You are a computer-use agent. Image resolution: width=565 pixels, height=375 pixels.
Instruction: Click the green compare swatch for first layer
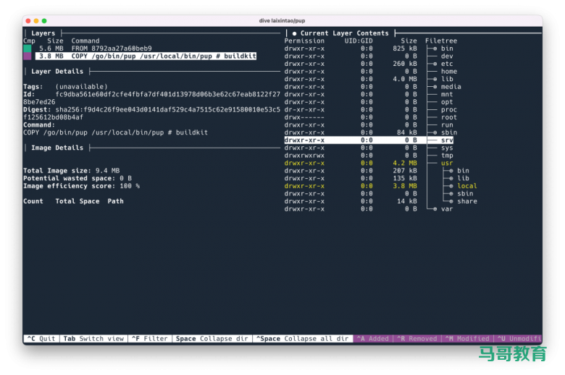(27, 49)
